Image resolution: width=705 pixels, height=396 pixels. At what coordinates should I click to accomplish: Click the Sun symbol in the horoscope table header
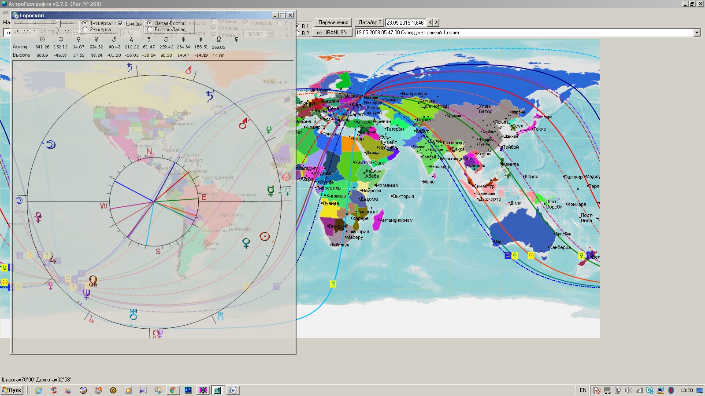pos(42,39)
